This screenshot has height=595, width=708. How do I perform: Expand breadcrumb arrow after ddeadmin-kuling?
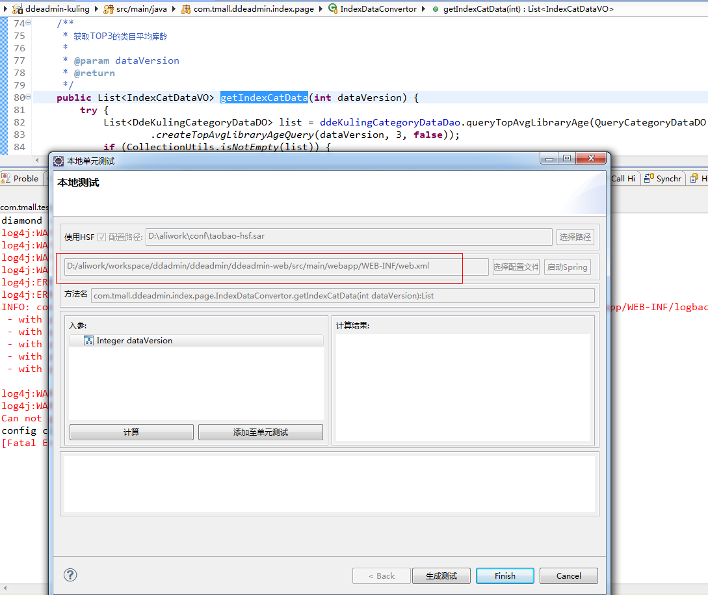tap(96, 9)
